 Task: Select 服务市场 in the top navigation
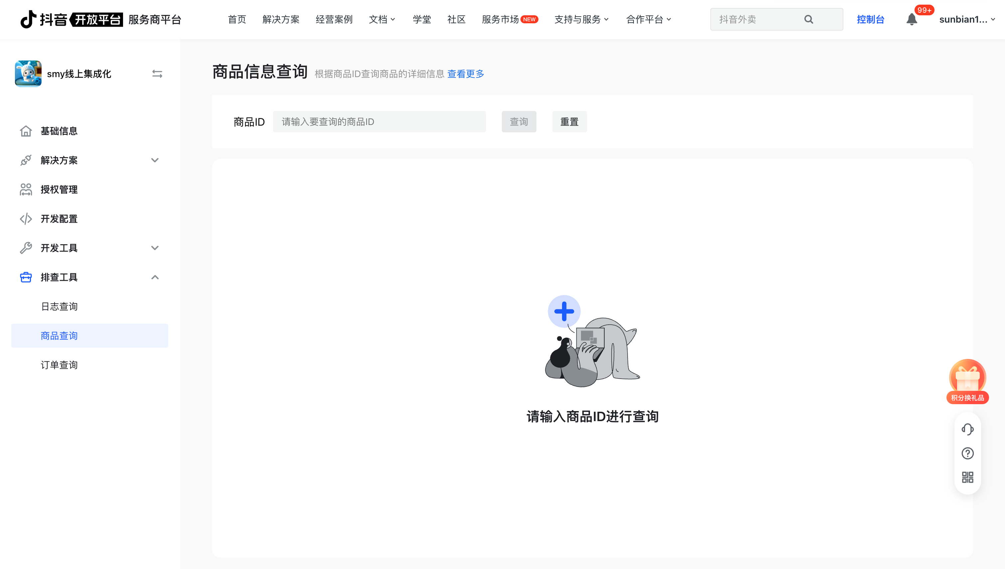tap(501, 20)
